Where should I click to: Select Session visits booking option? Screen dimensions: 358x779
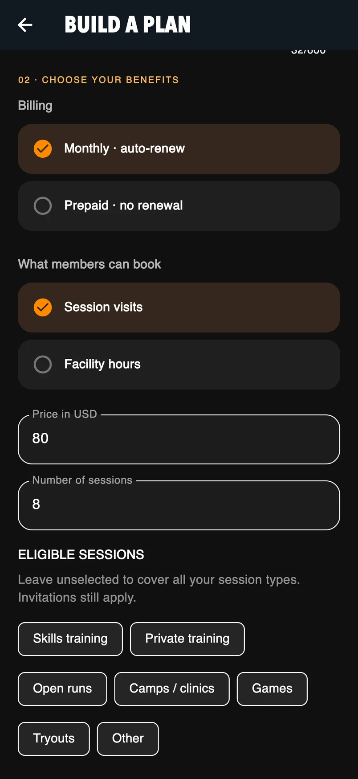coord(179,307)
